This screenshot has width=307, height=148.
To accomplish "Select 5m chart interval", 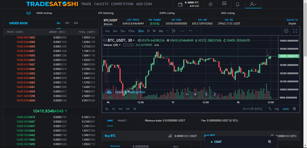I will click(x=122, y=31).
